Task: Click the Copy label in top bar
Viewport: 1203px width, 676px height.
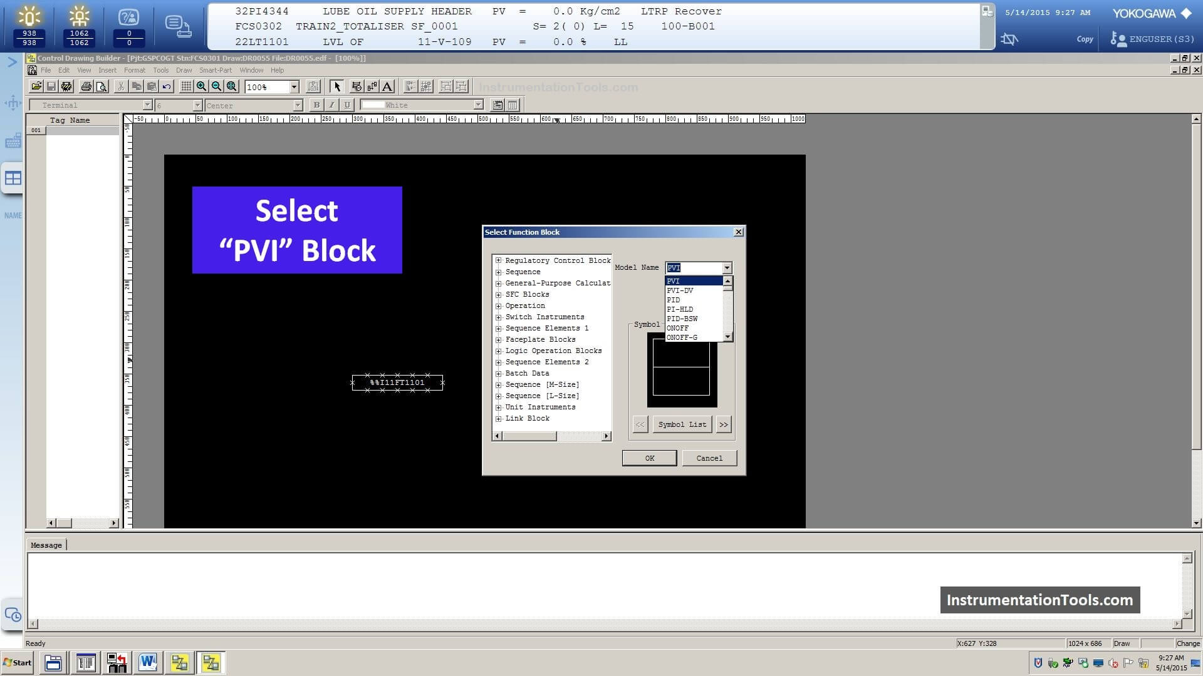Action: pyautogui.click(x=1085, y=39)
